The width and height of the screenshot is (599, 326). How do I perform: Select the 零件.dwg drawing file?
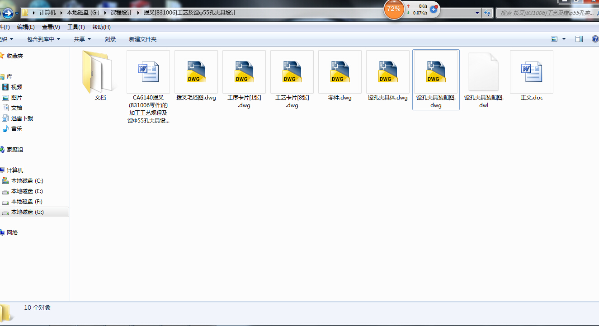[340, 76]
